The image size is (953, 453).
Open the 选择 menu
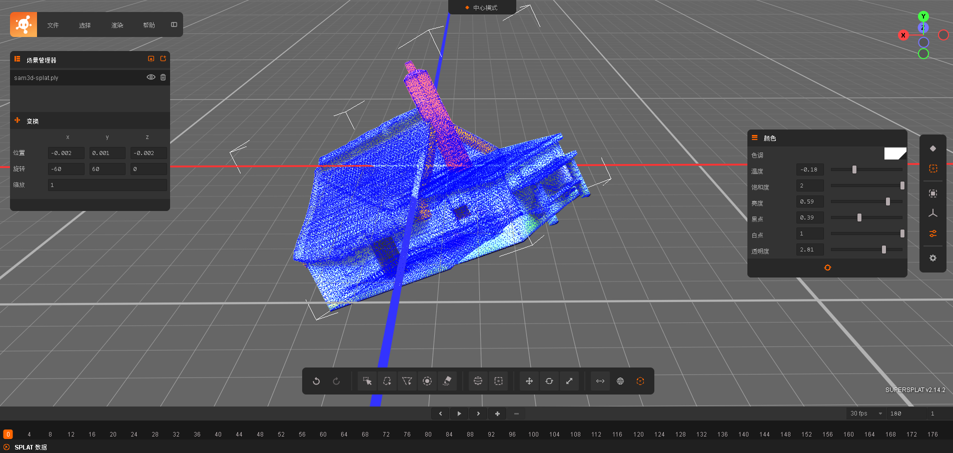pyautogui.click(x=85, y=25)
